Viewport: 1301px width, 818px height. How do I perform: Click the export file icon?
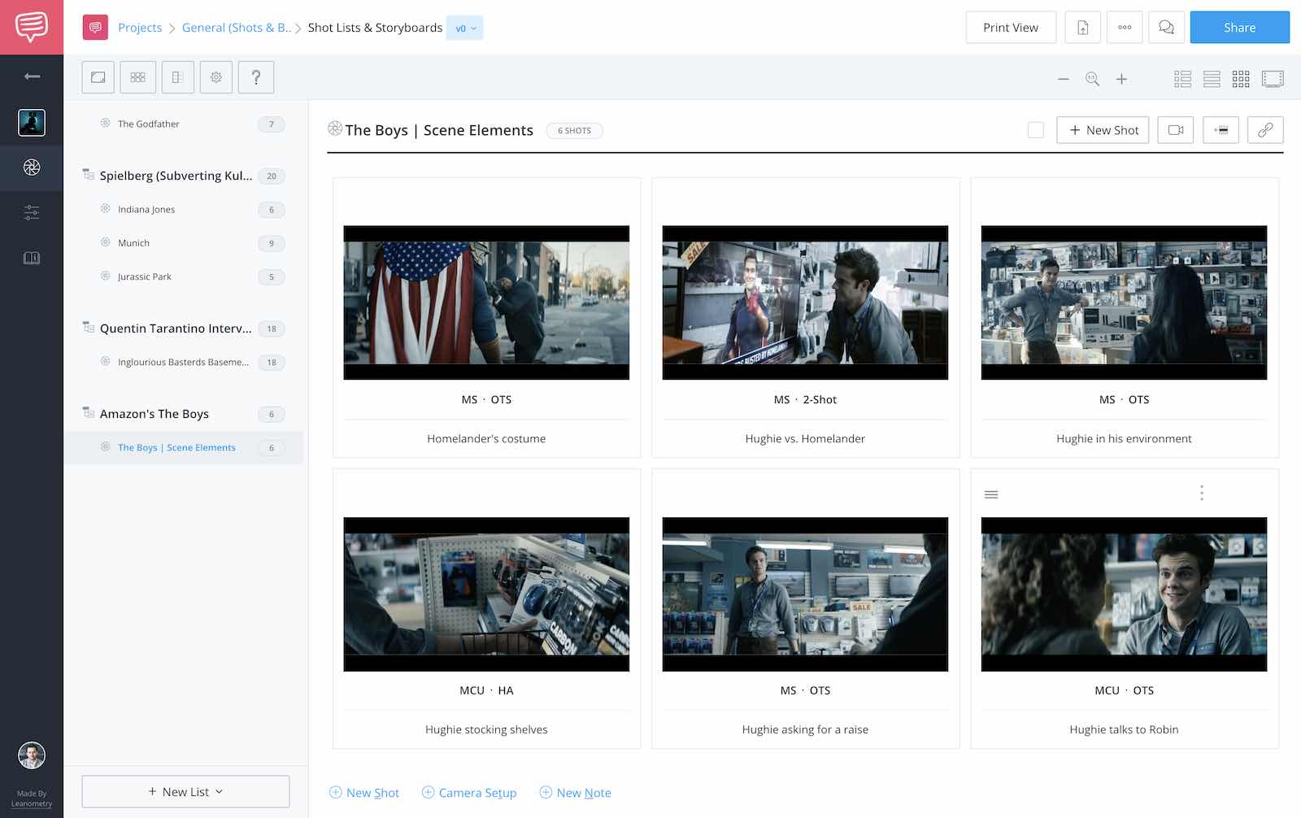point(1083,28)
